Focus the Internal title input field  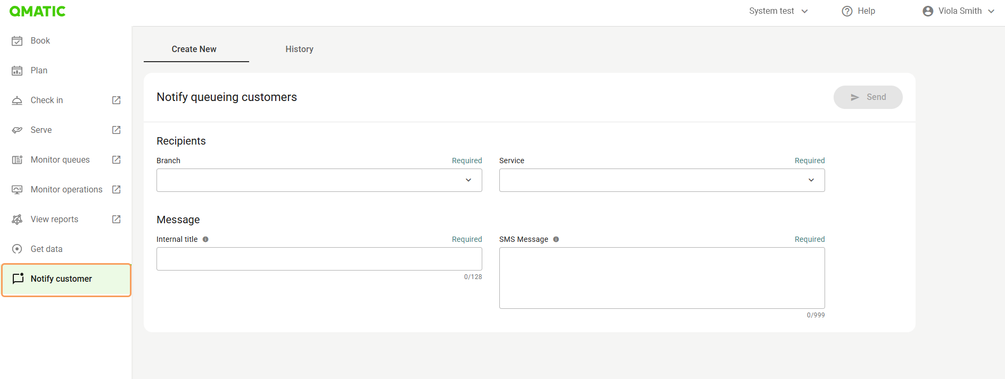pyautogui.click(x=319, y=259)
